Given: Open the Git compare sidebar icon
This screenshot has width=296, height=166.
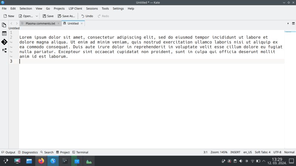Looking at the screenshot, I should pos(4,50).
